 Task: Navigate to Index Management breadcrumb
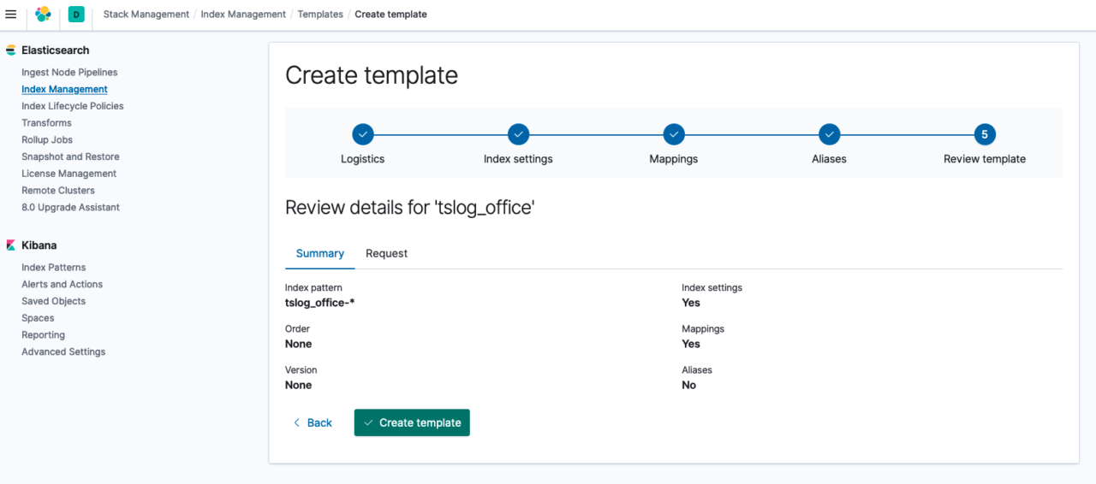243,15
